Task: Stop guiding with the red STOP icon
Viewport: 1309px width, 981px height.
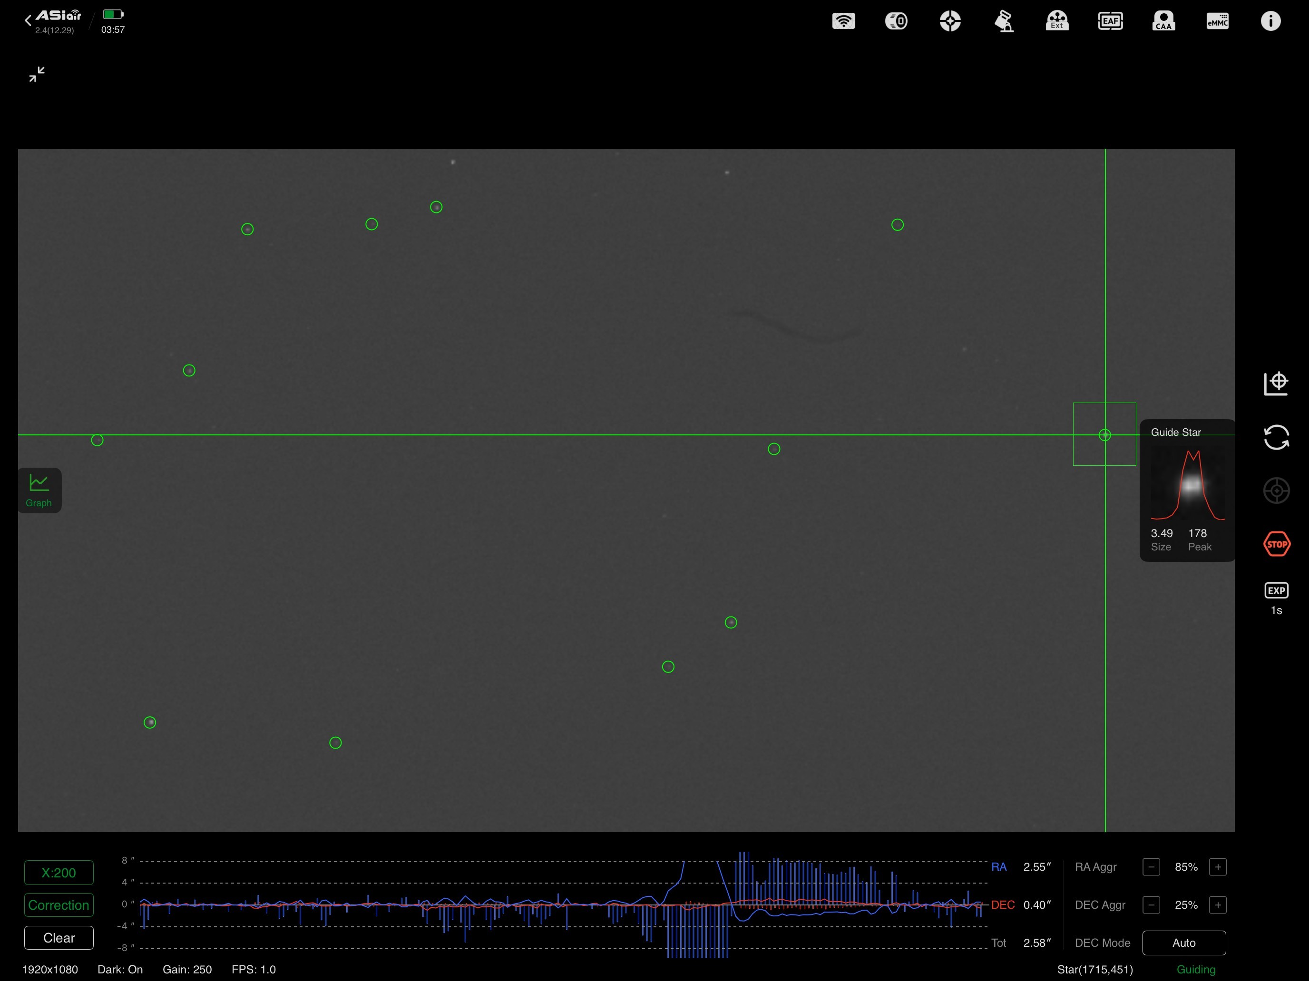Action: coord(1277,544)
